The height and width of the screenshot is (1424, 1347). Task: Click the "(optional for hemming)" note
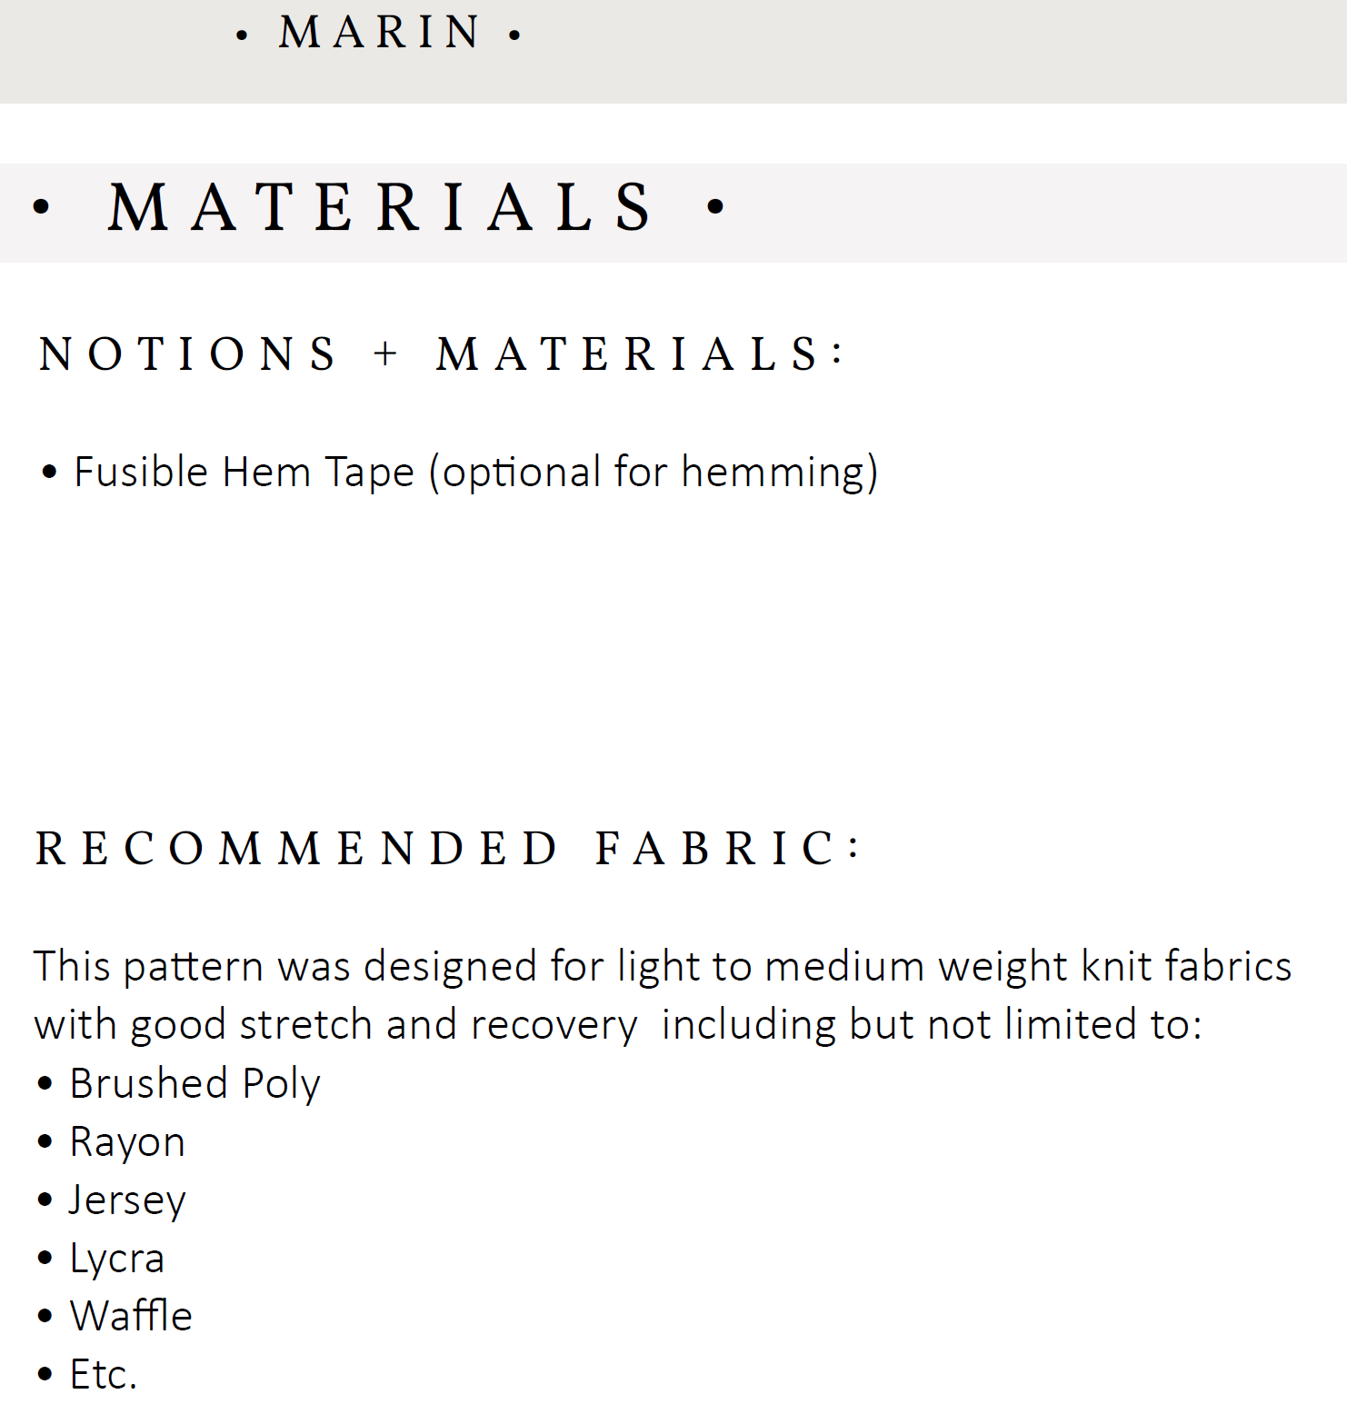coord(653,473)
